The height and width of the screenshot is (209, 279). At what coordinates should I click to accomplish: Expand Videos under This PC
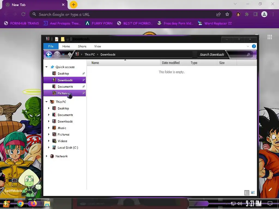pyautogui.click(x=49, y=141)
